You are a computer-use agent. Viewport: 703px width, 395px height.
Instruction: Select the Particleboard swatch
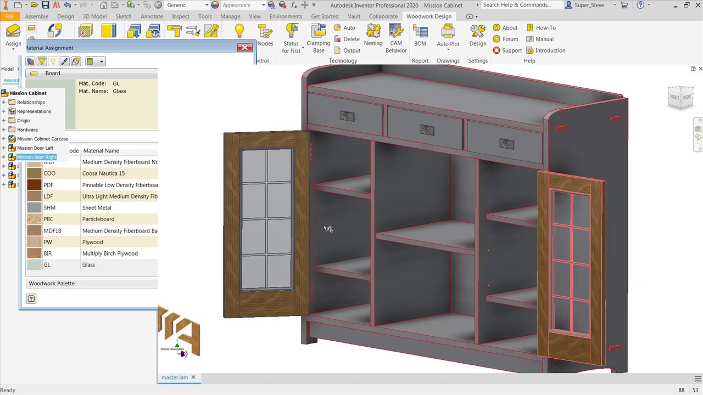[x=34, y=219]
